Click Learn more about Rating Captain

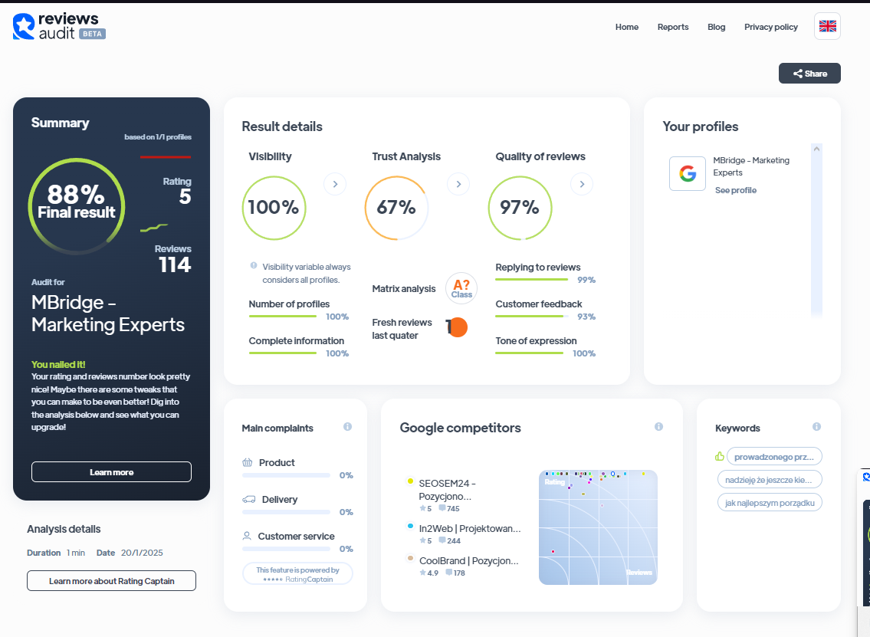111,581
